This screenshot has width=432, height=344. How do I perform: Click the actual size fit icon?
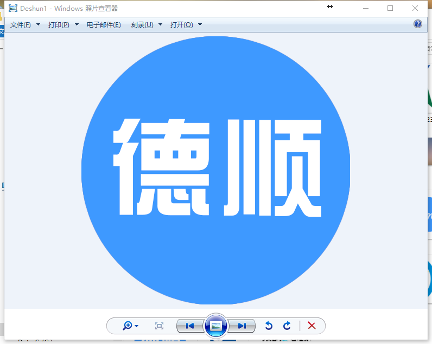pos(159,326)
